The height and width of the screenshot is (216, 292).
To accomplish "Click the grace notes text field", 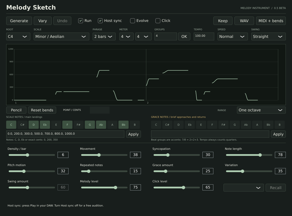I will 210,134.
